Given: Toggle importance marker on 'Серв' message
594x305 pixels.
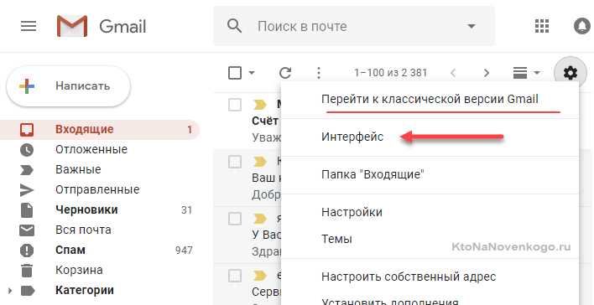Looking at the screenshot, I should [260, 276].
